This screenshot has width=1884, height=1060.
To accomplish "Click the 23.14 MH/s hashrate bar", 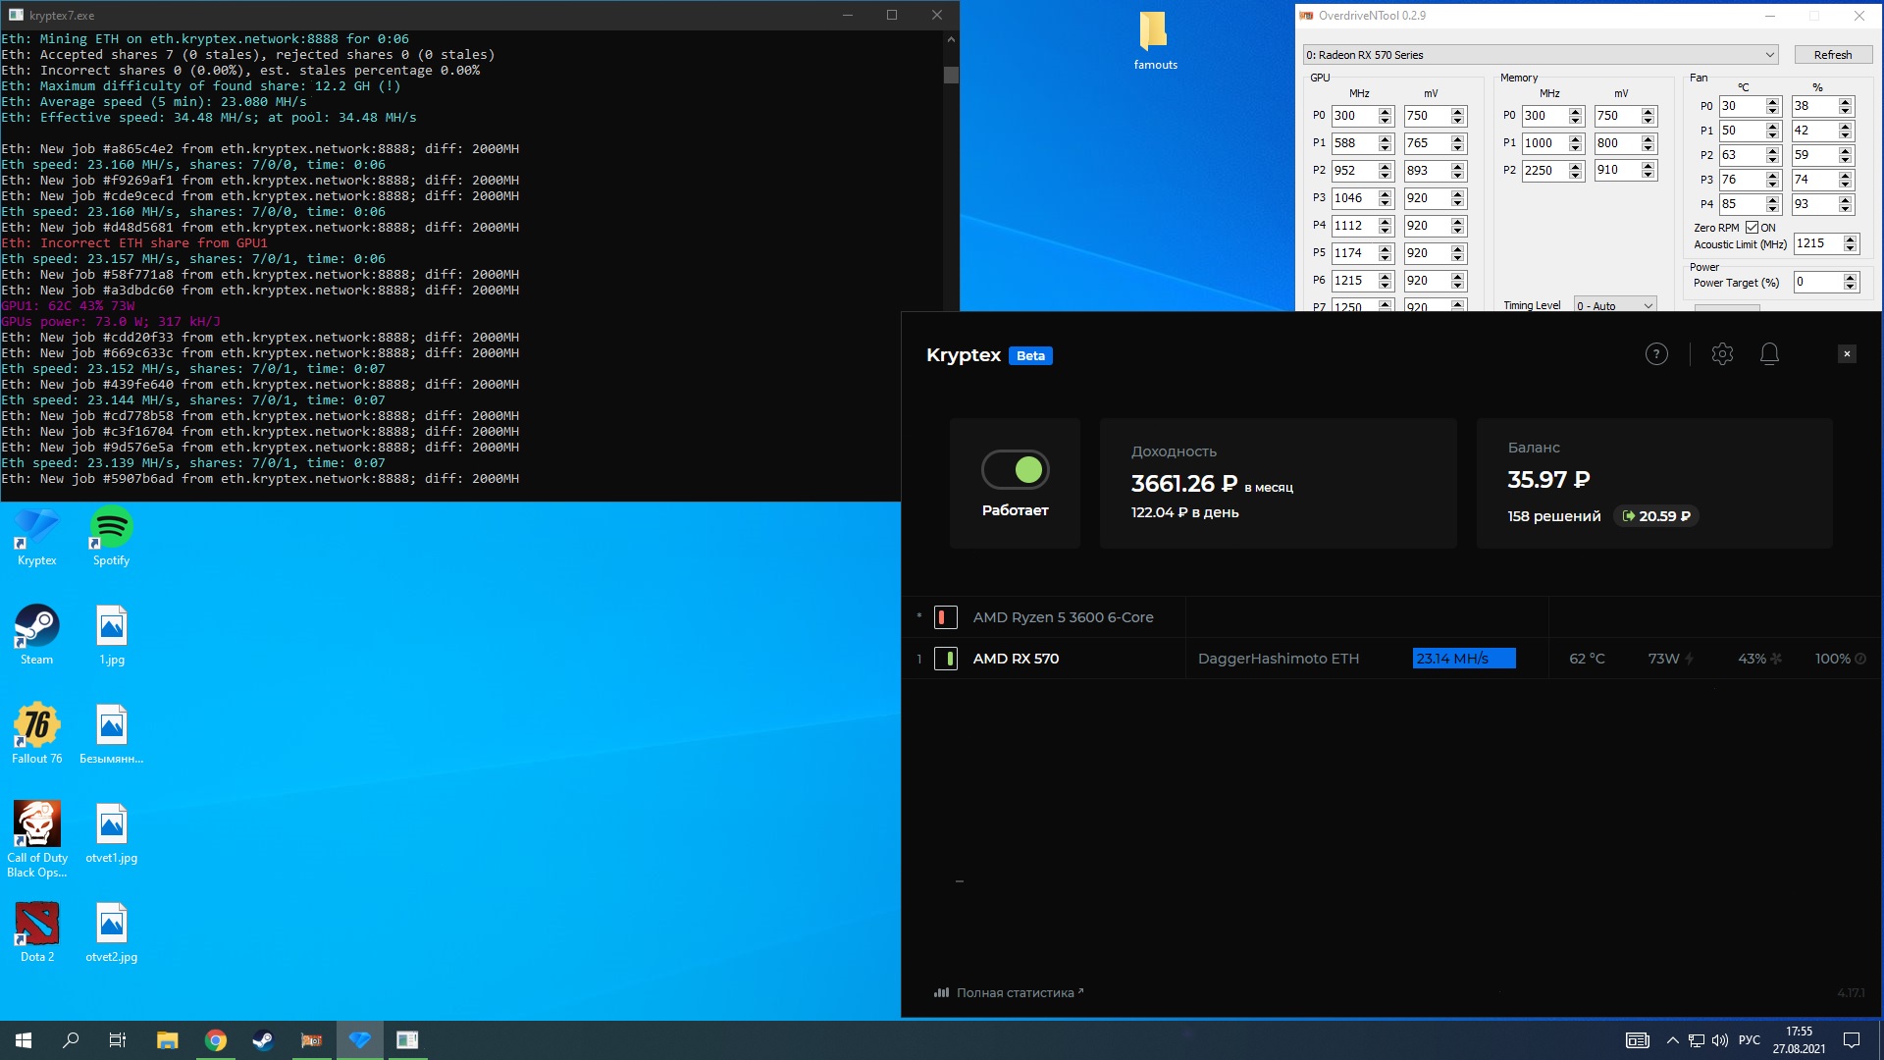I will (1464, 659).
